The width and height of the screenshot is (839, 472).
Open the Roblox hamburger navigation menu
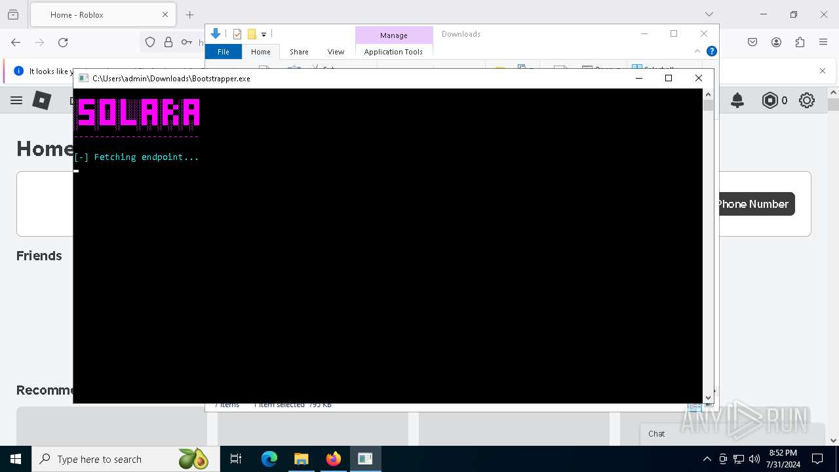pyautogui.click(x=16, y=100)
